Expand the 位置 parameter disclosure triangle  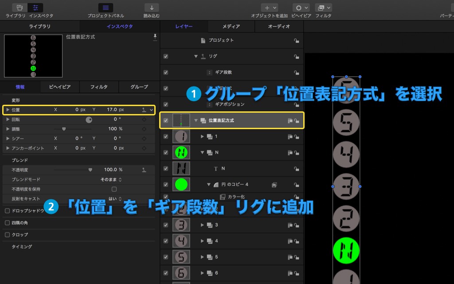[8, 110]
